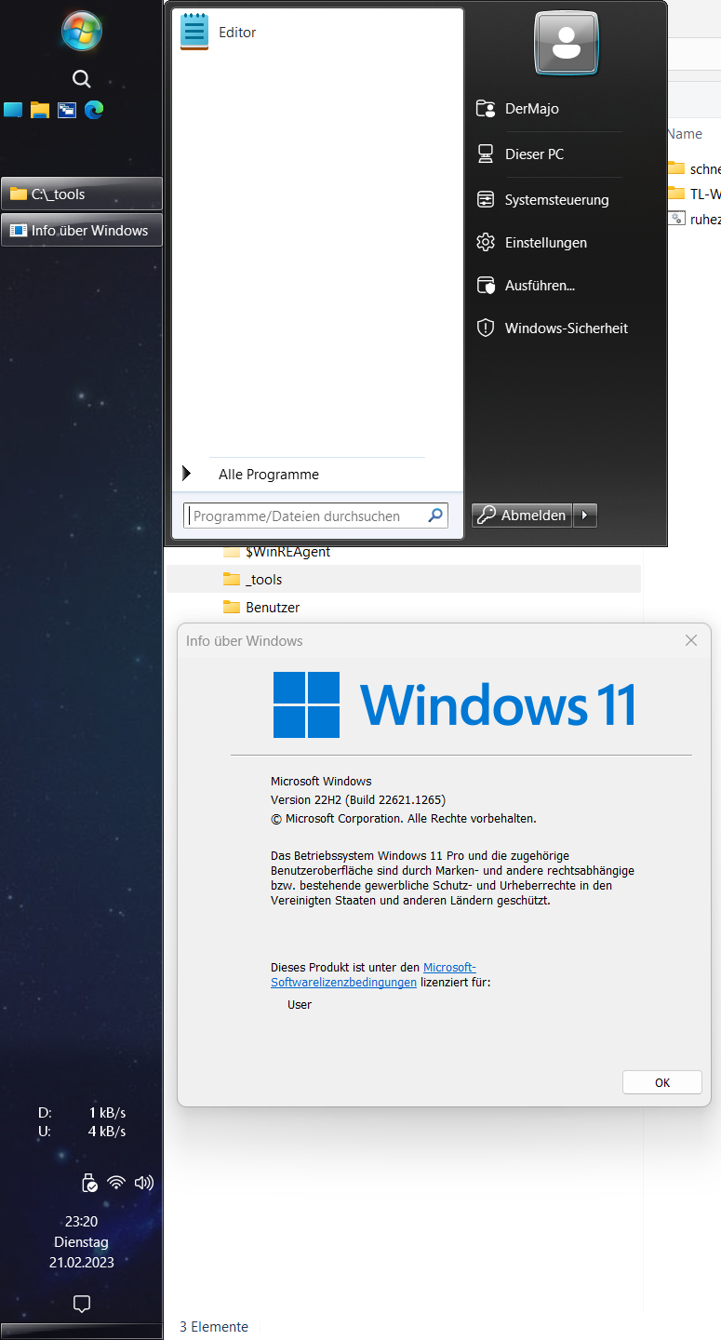Select the folder starting with 'schne' in Explorer
Viewport: 721px width, 1340px height.
tap(694, 168)
